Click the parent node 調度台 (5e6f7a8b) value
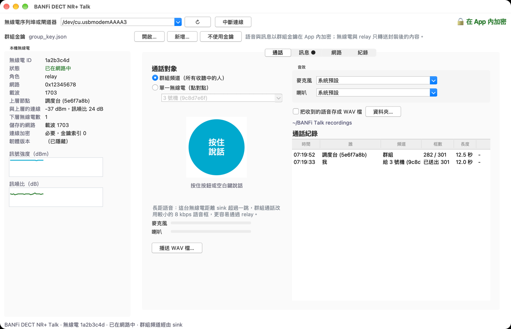This screenshot has width=511, height=329. pyautogui.click(x=68, y=101)
